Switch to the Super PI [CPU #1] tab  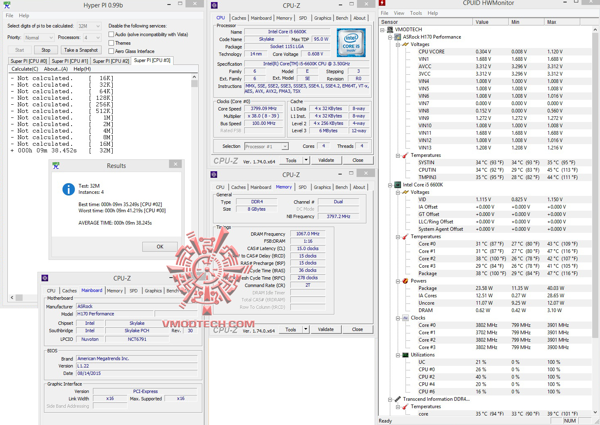pos(70,61)
